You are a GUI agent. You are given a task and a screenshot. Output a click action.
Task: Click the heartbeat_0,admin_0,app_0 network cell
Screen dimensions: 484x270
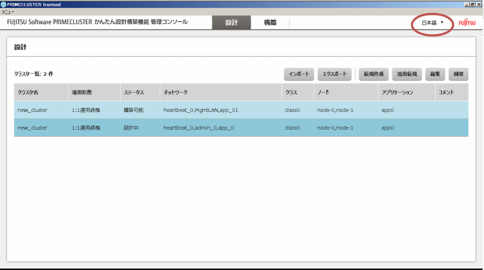tap(199, 128)
